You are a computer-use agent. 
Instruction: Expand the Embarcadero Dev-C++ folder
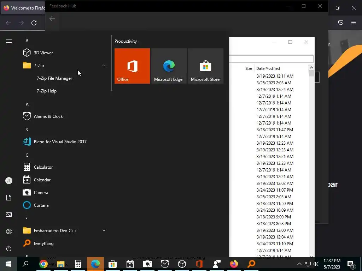click(64, 230)
